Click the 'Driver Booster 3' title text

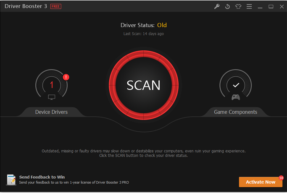[26, 6]
